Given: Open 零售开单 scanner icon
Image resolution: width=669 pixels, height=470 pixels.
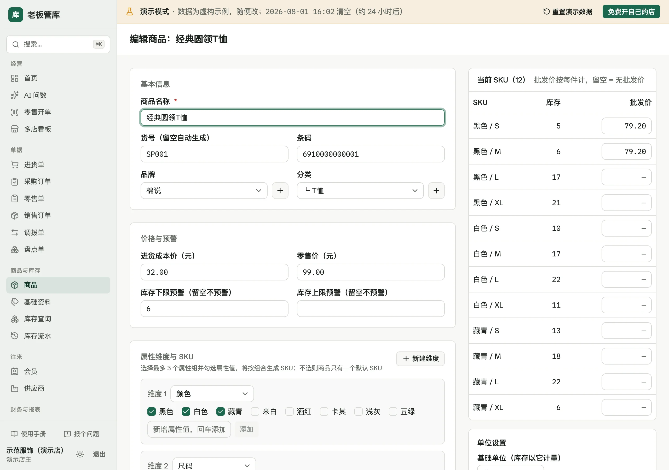Looking at the screenshot, I should (15, 112).
